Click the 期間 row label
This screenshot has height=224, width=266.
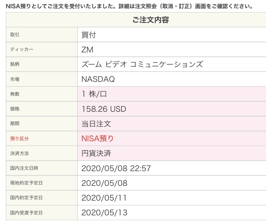tap(15, 124)
